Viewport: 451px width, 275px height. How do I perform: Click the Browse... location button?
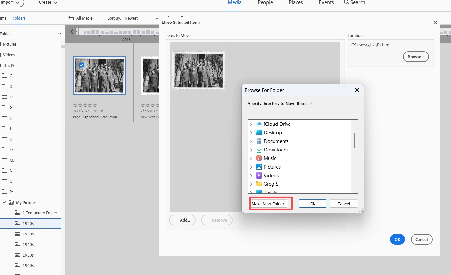click(416, 57)
